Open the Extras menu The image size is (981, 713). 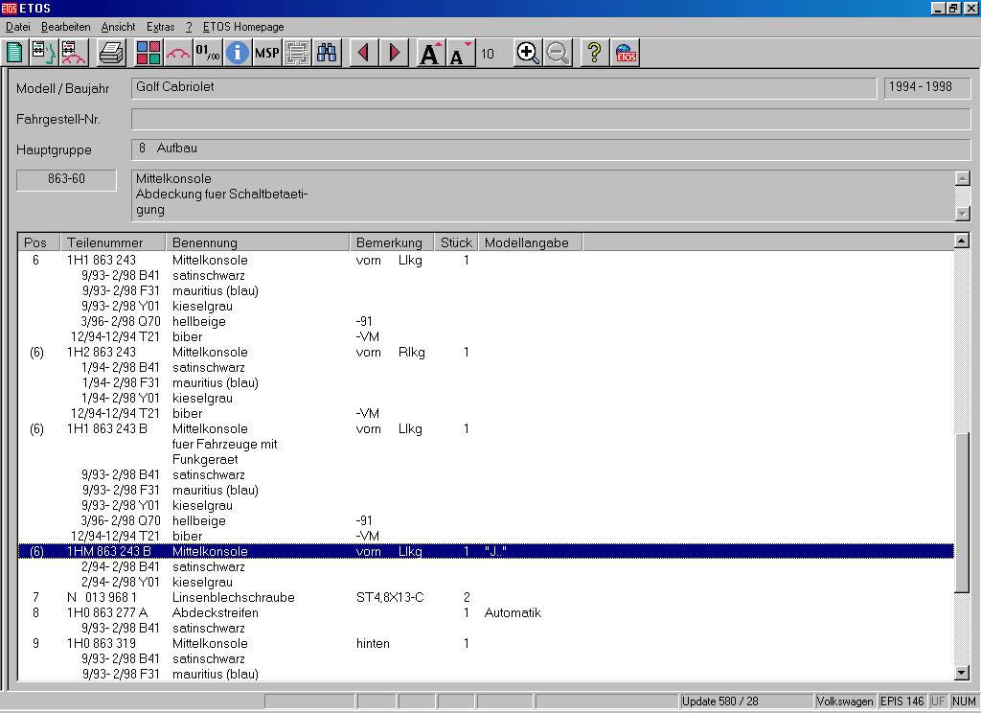click(x=160, y=27)
